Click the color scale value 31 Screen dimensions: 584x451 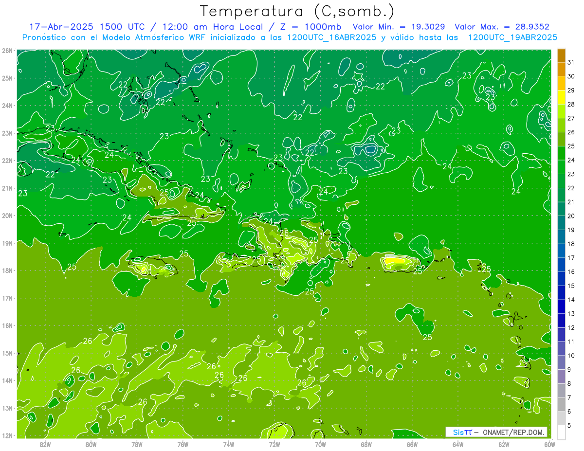(x=571, y=63)
